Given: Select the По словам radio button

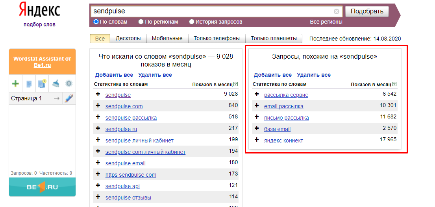Looking at the screenshot, I should pos(96,22).
